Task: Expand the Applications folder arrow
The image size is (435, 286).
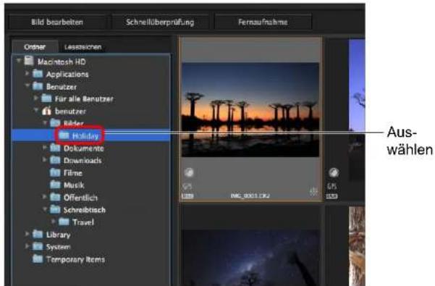Action: coord(28,74)
